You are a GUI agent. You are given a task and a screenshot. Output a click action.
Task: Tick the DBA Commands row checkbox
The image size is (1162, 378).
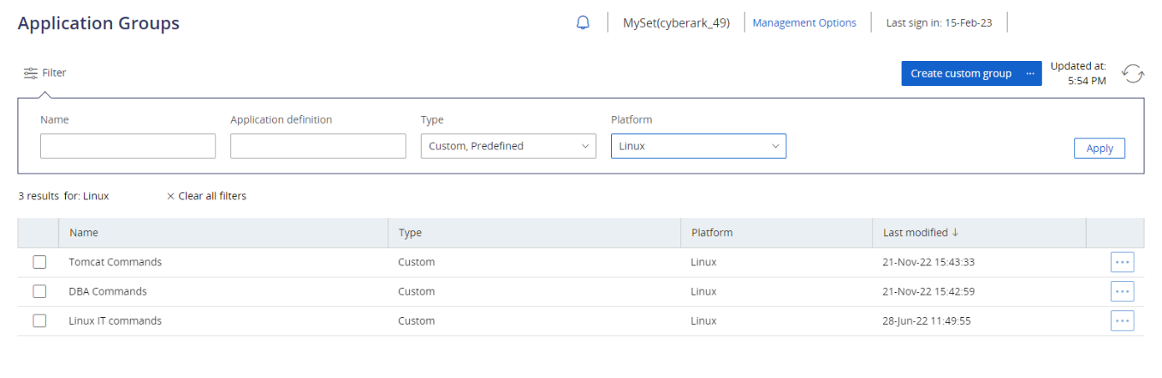pyautogui.click(x=39, y=291)
